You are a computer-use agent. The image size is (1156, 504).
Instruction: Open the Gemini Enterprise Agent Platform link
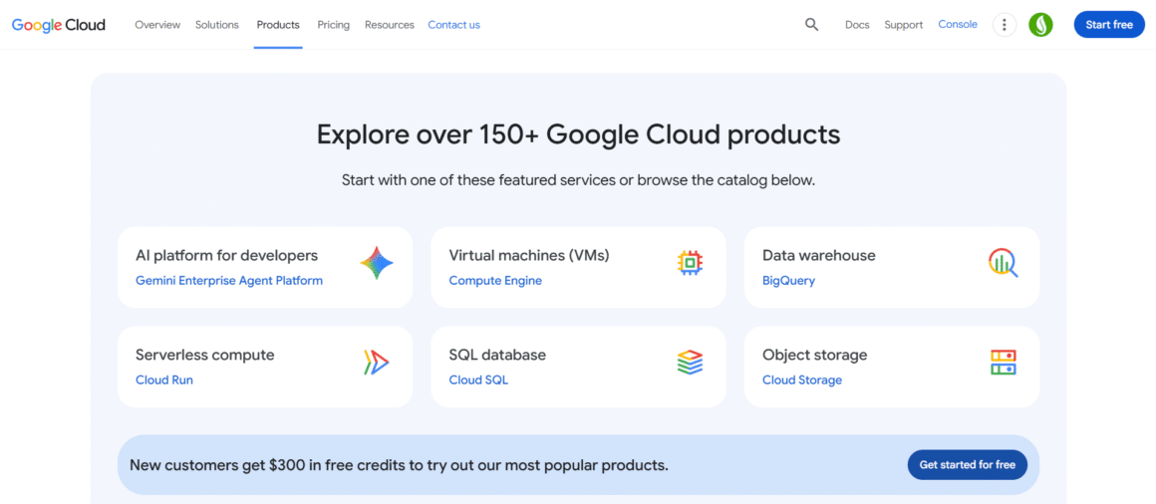tap(229, 281)
